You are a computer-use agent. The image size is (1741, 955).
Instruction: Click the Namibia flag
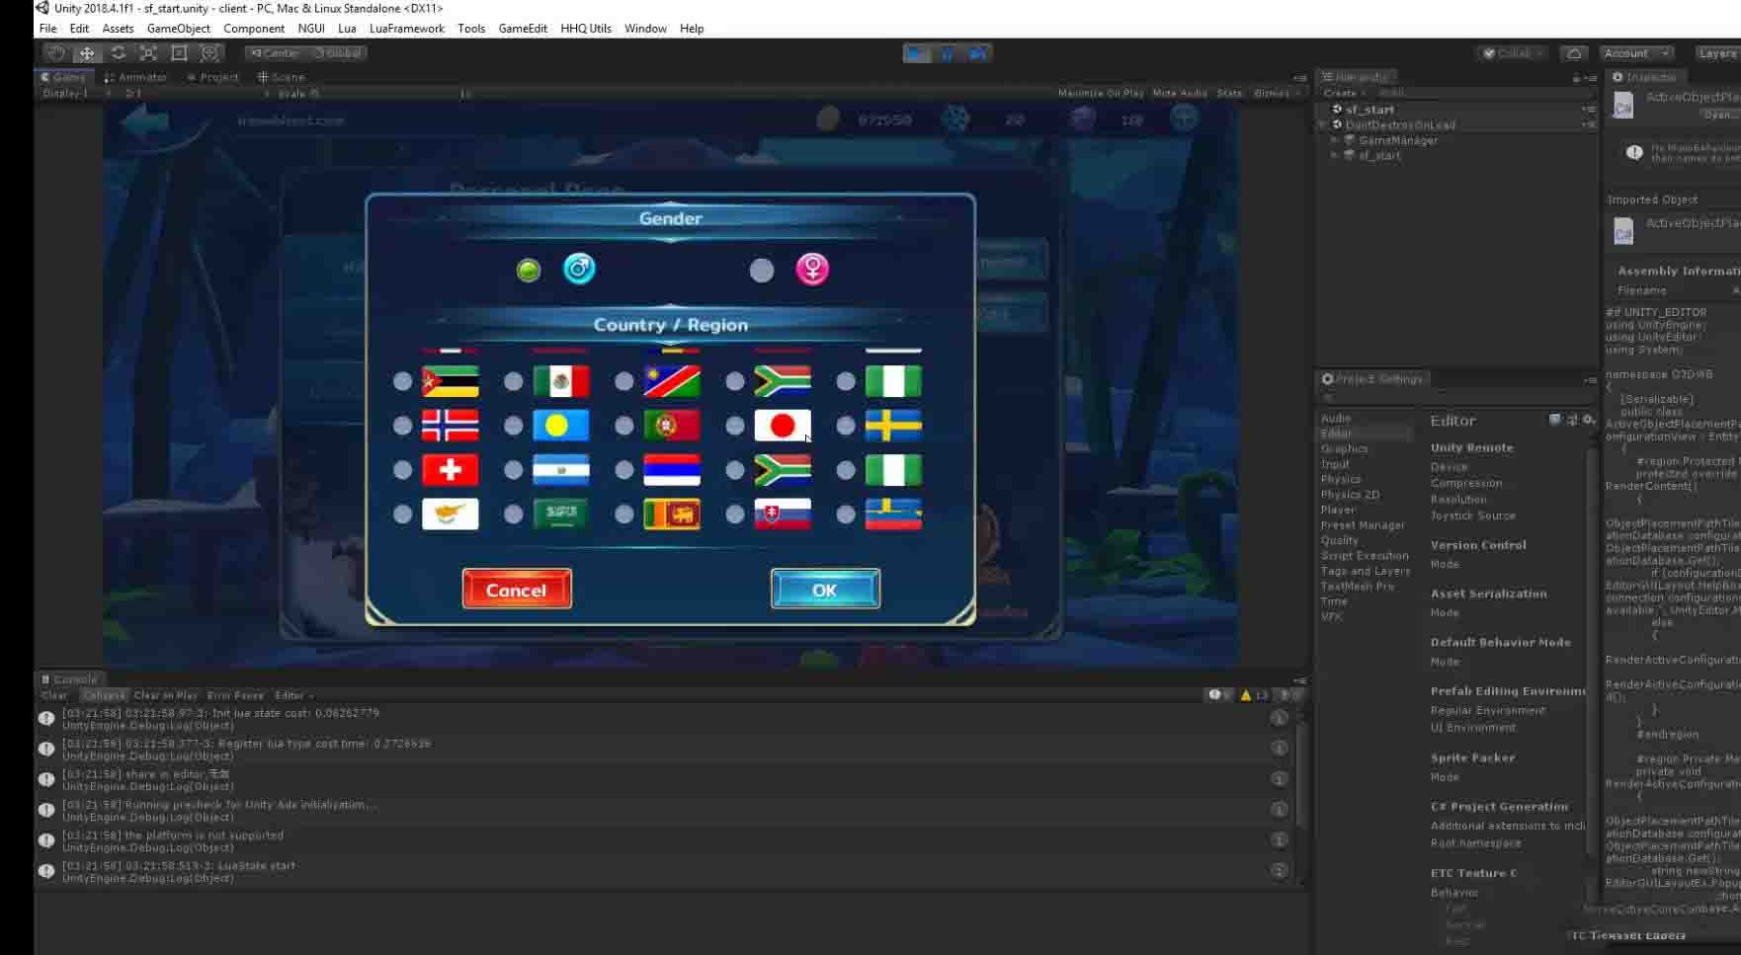coord(672,381)
